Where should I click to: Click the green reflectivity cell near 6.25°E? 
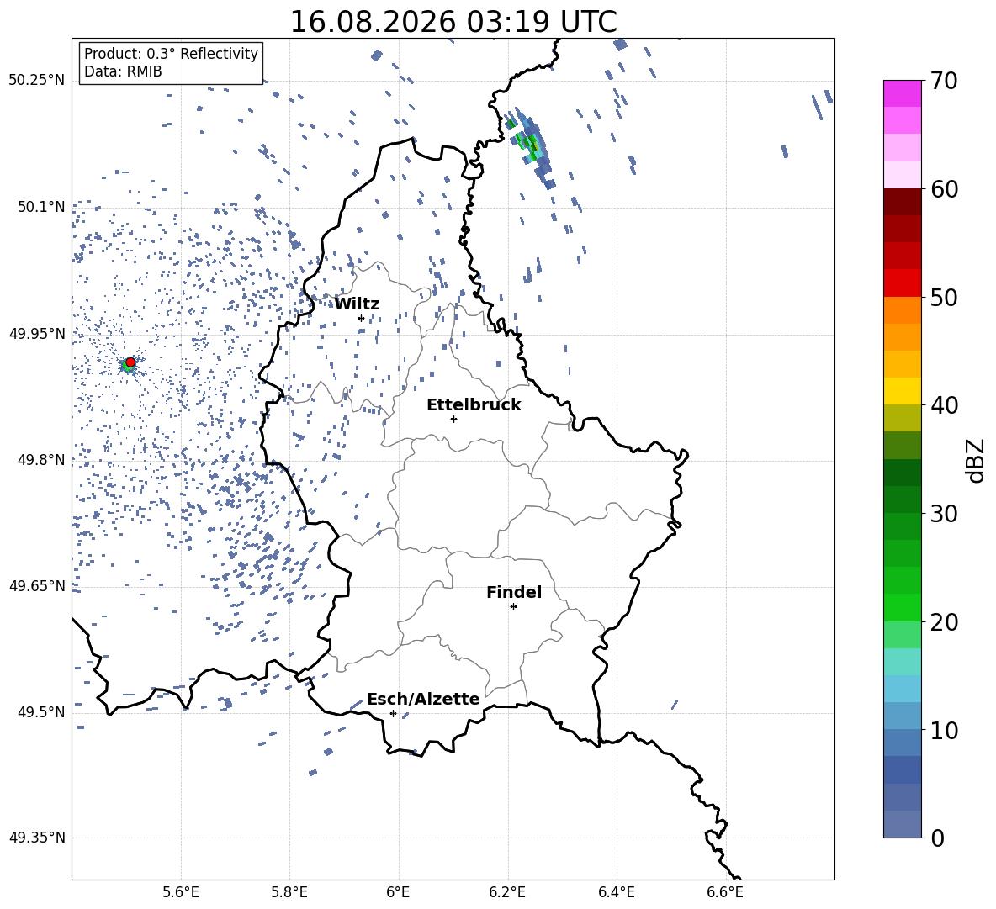tap(529, 140)
